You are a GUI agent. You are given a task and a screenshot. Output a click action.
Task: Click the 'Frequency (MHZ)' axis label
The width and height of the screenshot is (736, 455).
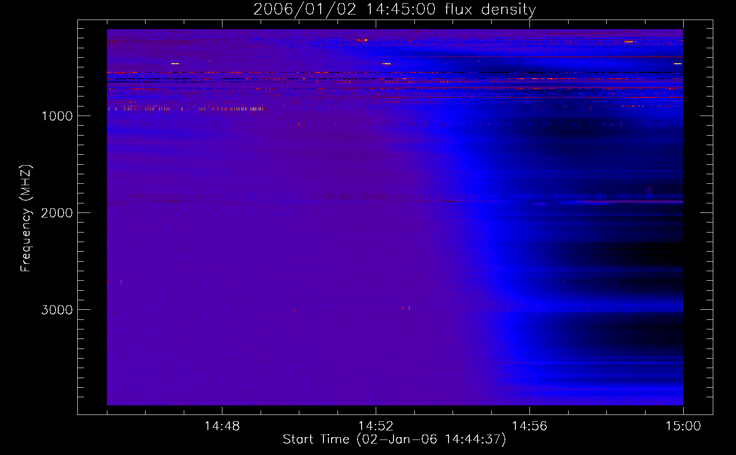26,218
